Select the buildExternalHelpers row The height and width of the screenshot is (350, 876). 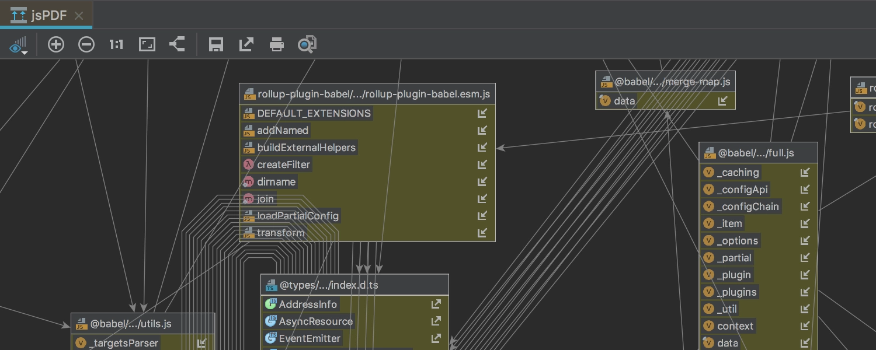pos(367,148)
